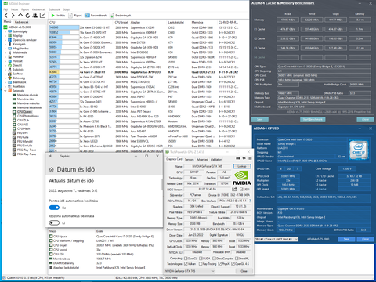This screenshot has height=282, width=376.
Task: Open the Eszközök menu in AIDA64
Action: (54, 9)
